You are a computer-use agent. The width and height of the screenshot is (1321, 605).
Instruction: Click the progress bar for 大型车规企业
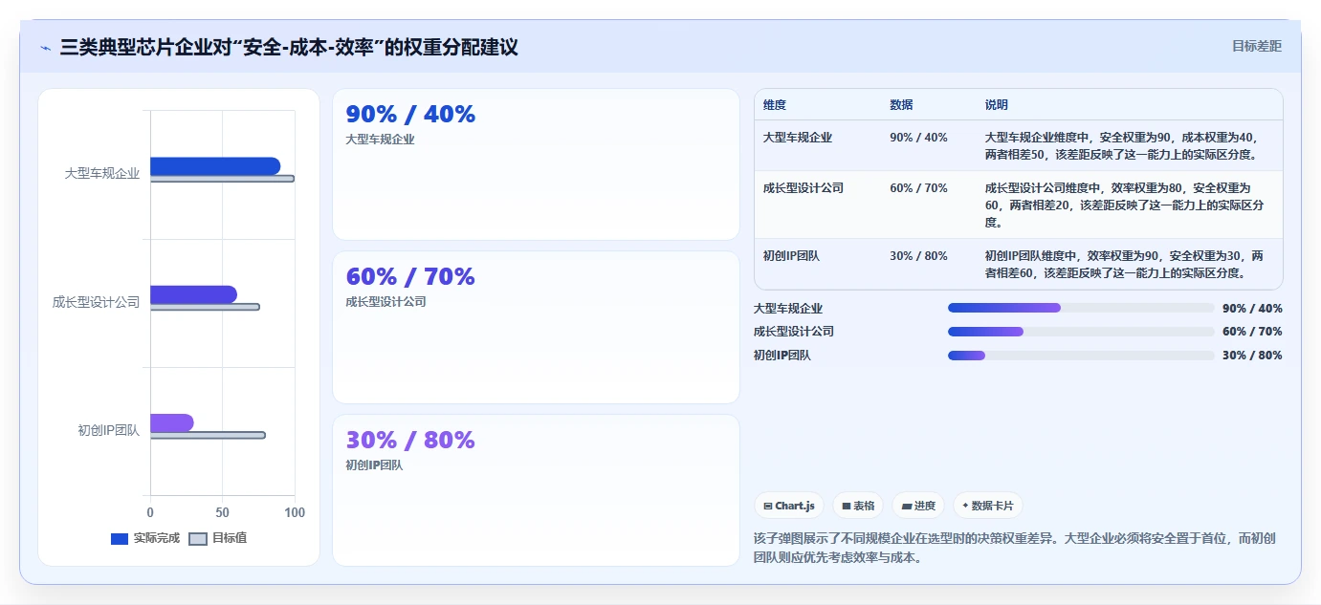point(1081,308)
